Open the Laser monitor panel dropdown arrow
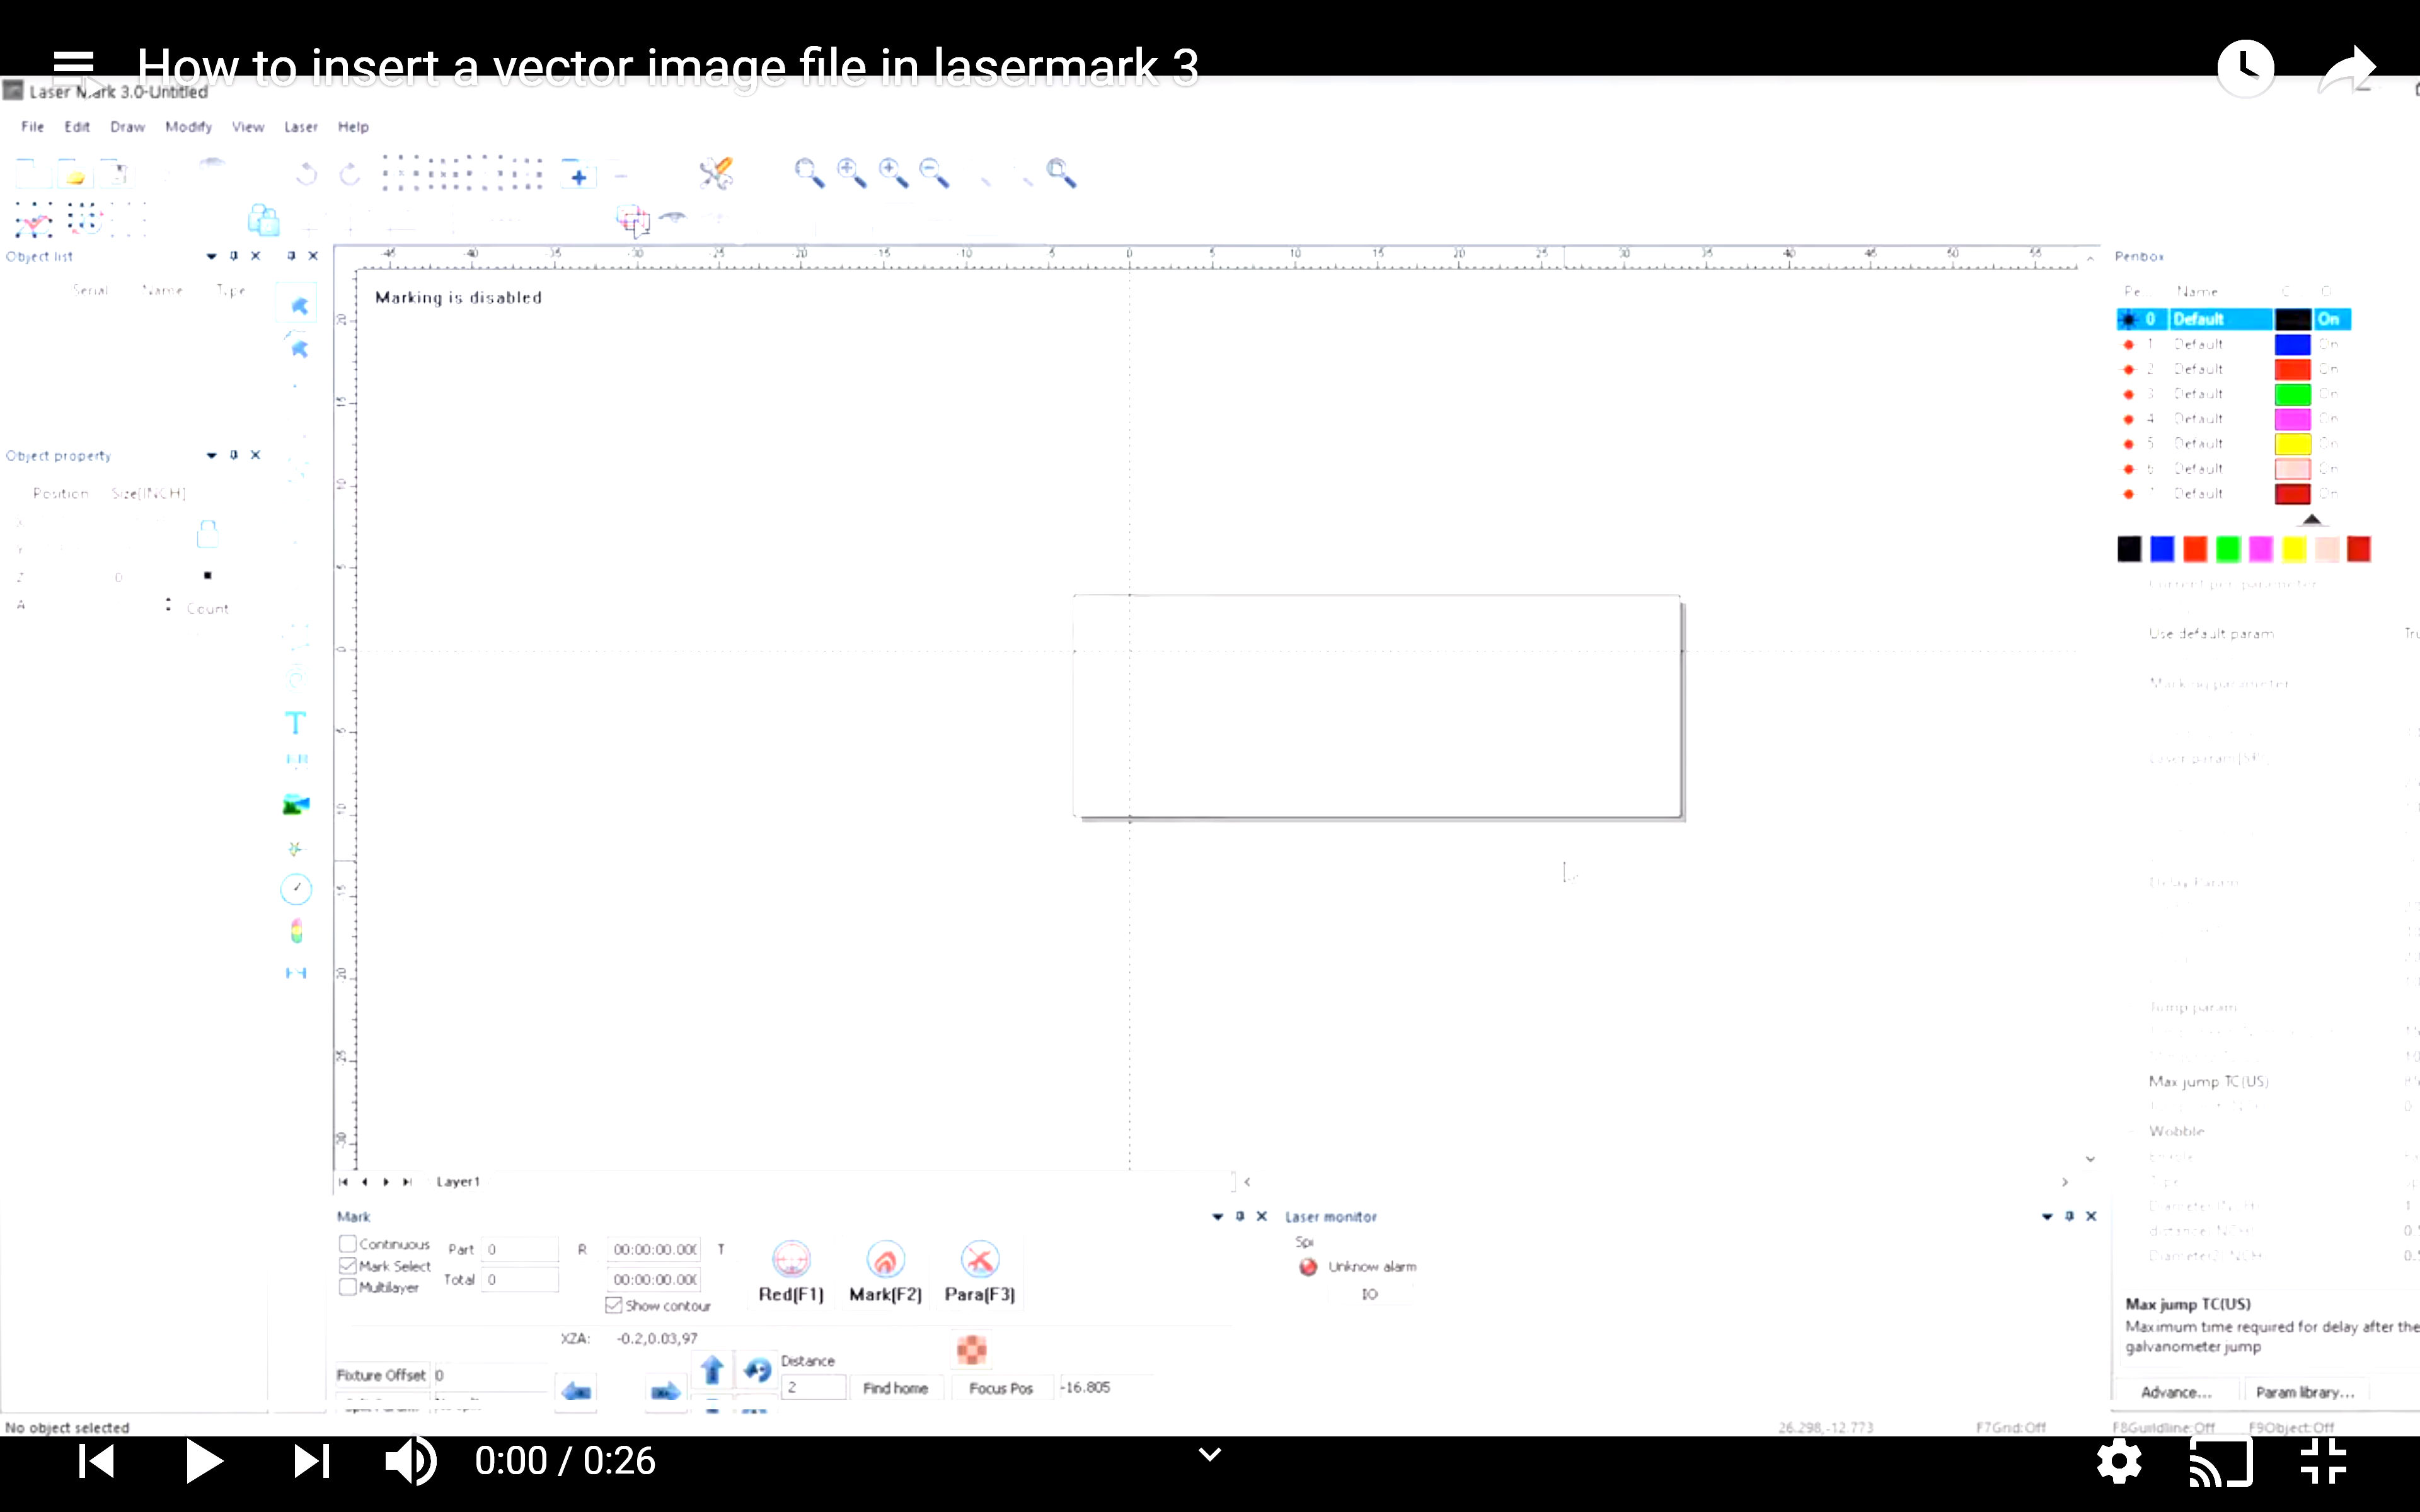The width and height of the screenshot is (2420, 1512). (2046, 1217)
